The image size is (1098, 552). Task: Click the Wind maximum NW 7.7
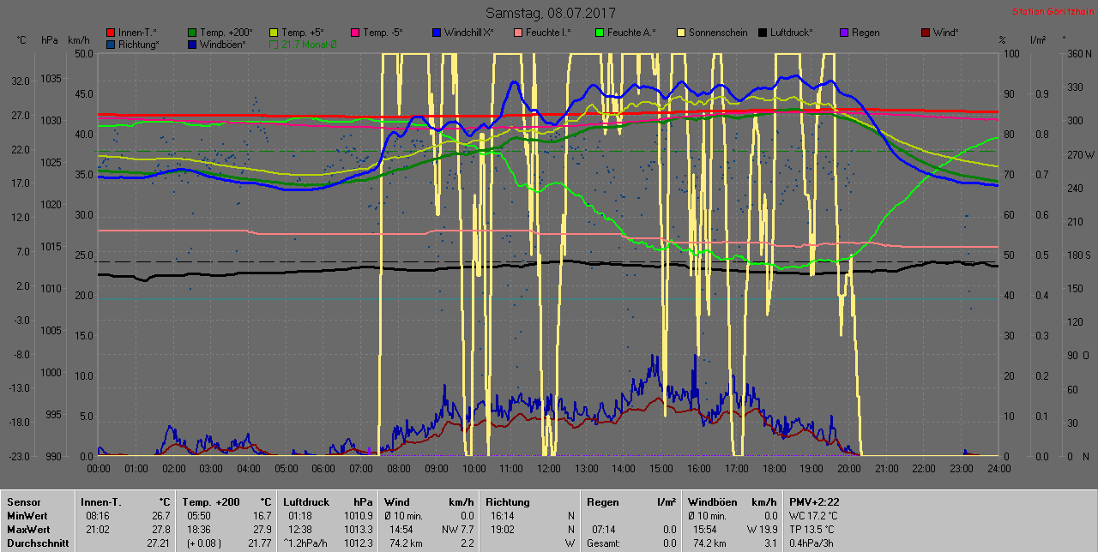[456, 530]
